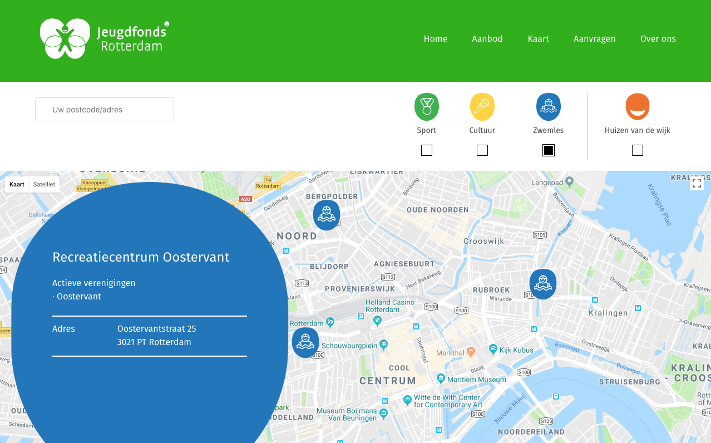Click the Recreatiecentrum Oostervant title

tap(141, 257)
